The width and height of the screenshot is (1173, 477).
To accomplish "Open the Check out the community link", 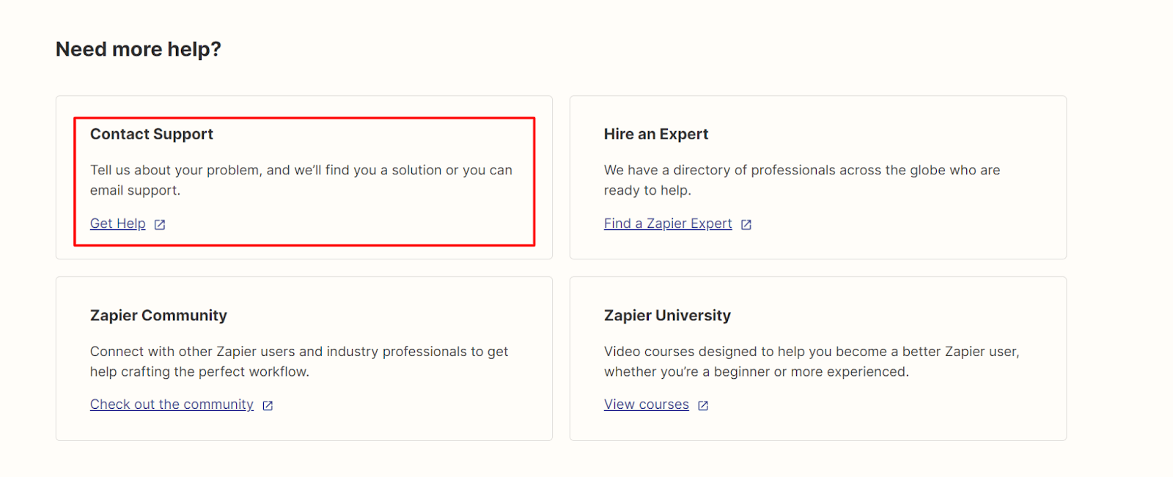I will (172, 404).
